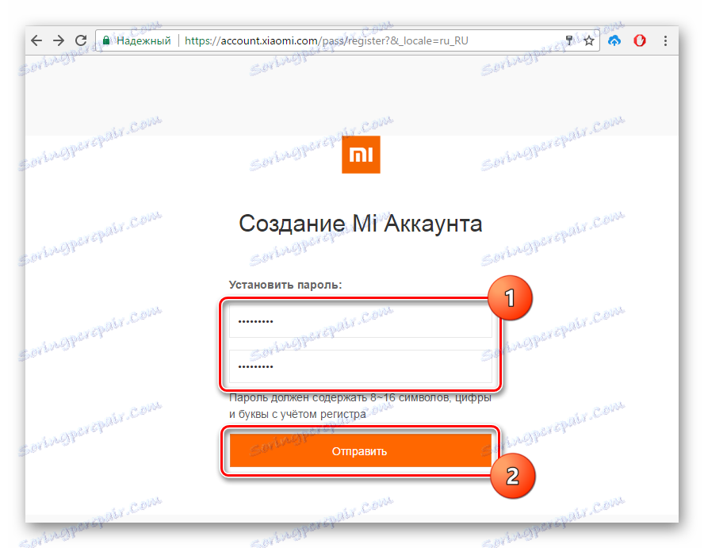Viewport: 704px width, 548px height.
Task: Click the Создание Mi Аккаунта heading
Action: pos(361,224)
